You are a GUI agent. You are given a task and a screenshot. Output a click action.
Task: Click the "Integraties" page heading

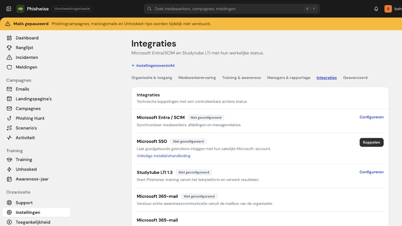coord(154,44)
